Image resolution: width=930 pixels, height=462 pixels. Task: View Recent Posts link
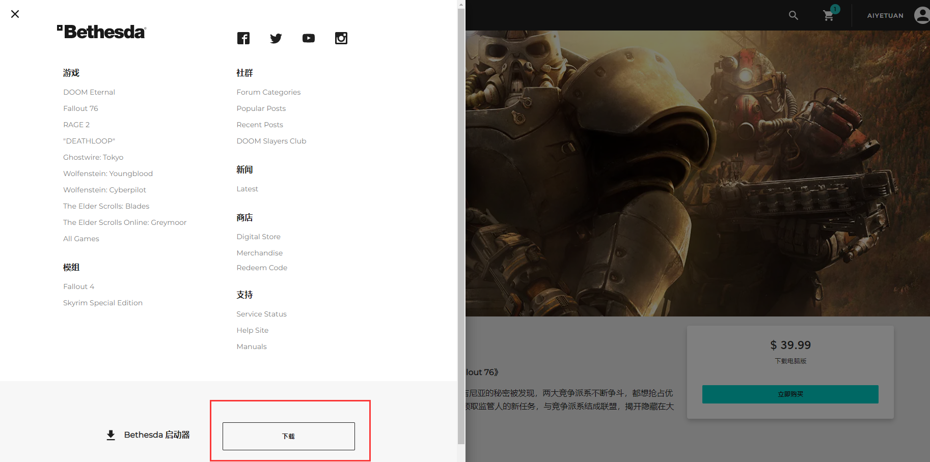(x=260, y=125)
